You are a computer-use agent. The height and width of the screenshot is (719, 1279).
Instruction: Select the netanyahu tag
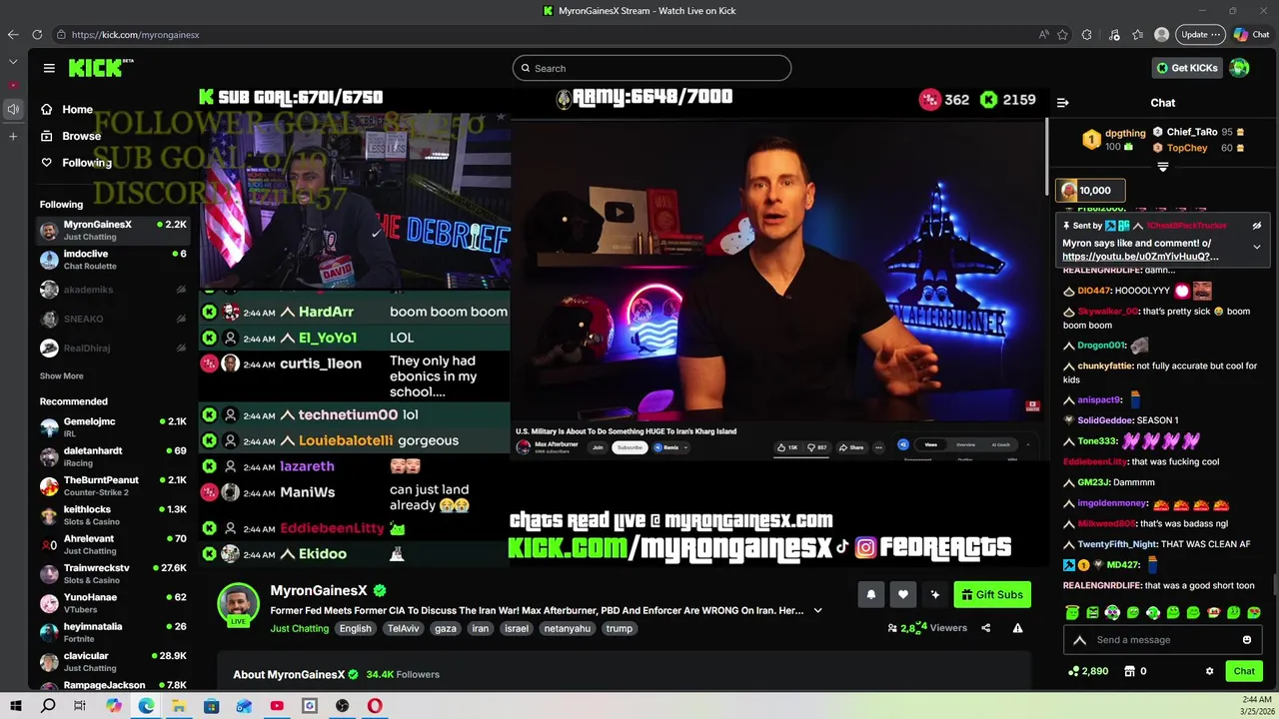[567, 628]
